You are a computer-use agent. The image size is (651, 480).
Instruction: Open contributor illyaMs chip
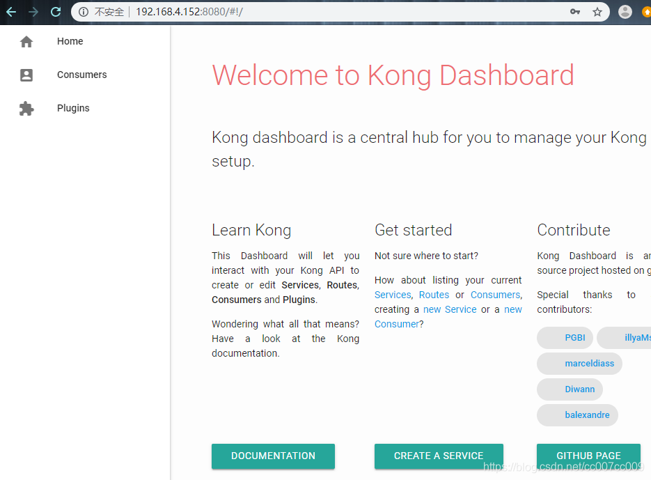pyautogui.click(x=624, y=337)
